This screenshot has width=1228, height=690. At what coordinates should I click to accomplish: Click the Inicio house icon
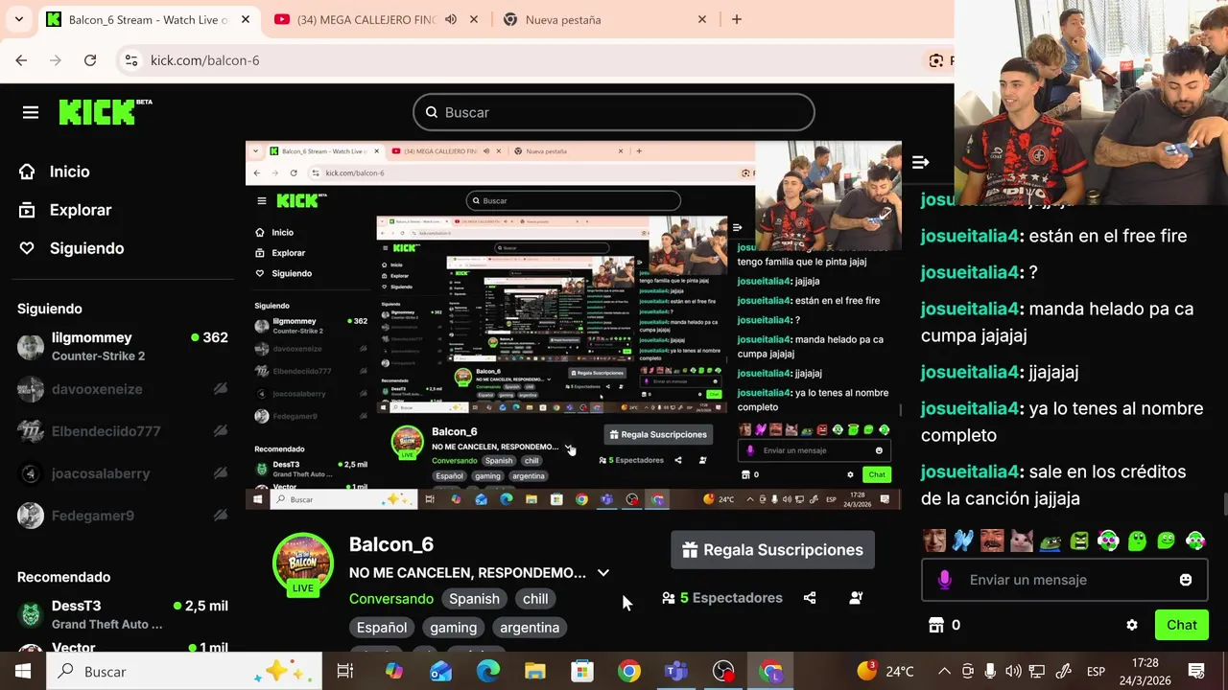[x=27, y=172]
